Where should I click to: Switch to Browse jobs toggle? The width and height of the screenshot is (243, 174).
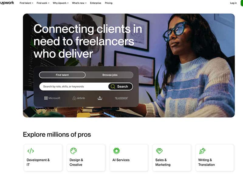(110, 75)
